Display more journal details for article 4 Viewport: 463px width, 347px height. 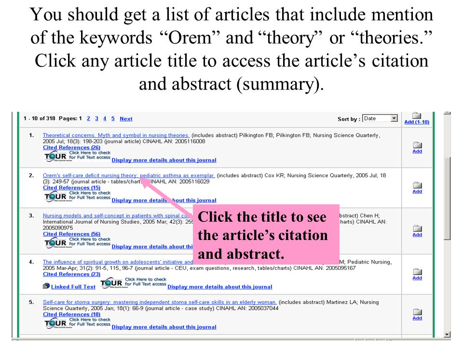pyautogui.click(x=220, y=287)
